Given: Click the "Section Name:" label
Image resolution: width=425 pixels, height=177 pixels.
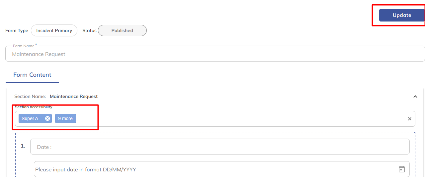Looking at the screenshot, I should point(30,96).
